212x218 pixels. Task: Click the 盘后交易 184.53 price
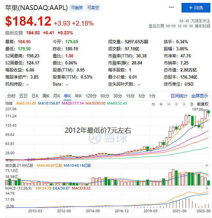click(x=33, y=33)
